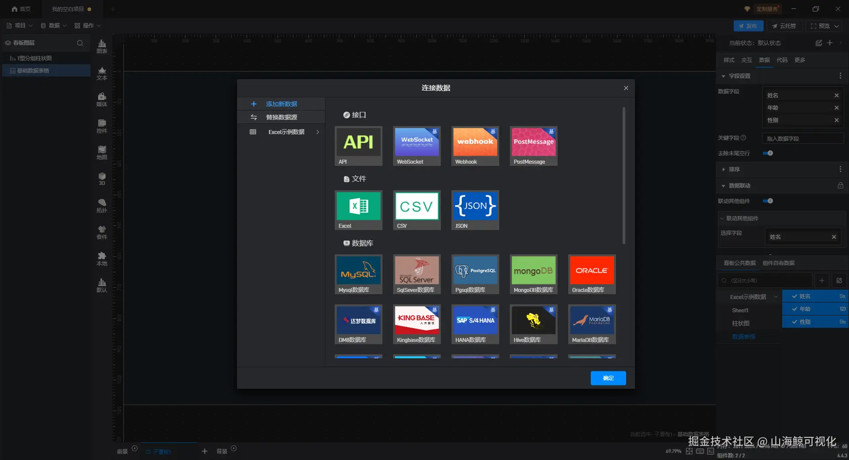Choose the CSV file data source

[417, 210]
